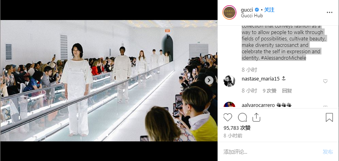Save post using the bookmark icon
Image resolution: width=339 pixels, height=161 pixels.
(329, 117)
